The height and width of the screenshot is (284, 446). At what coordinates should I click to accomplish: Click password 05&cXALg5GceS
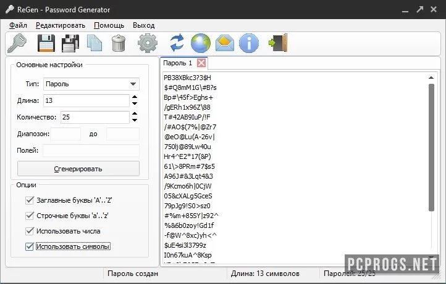pos(188,196)
